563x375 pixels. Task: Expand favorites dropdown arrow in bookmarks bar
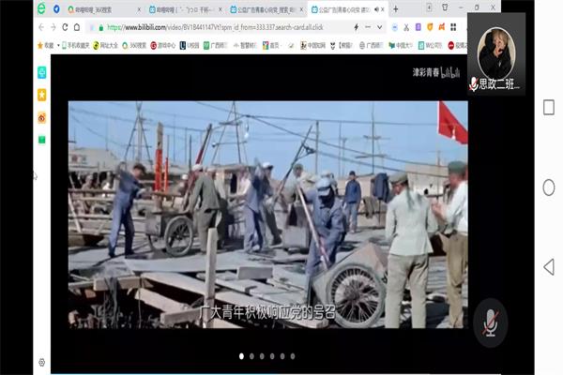click(x=58, y=46)
